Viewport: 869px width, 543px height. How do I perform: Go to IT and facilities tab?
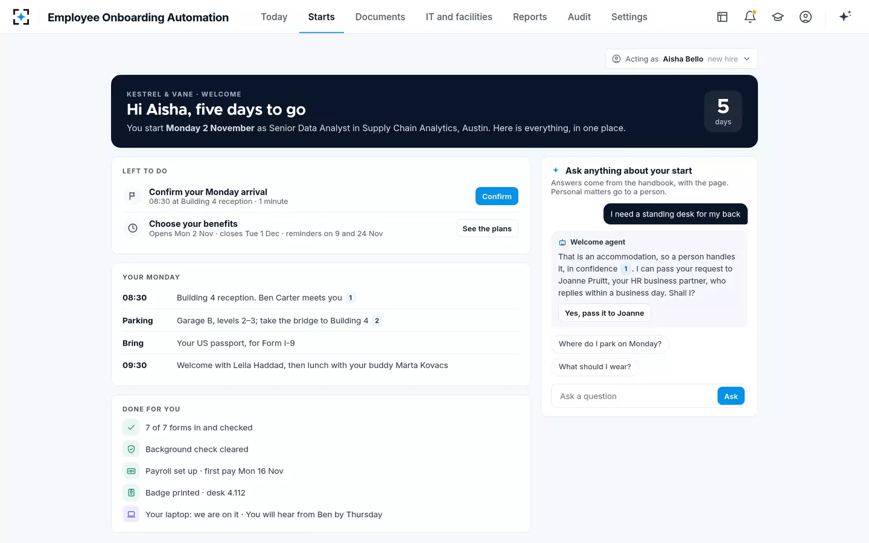point(459,17)
